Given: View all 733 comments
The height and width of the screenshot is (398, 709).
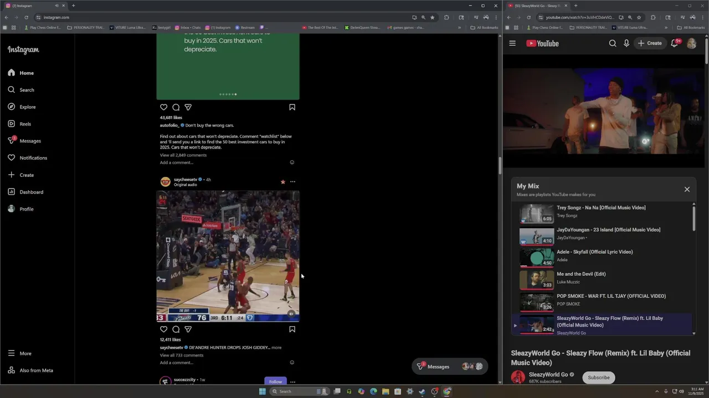Looking at the screenshot, I should click(x=182, y=355).
